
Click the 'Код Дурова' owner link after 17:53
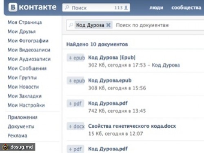166,65
